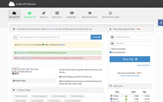Select the Get link Depositfiles tag

[73, 101]
